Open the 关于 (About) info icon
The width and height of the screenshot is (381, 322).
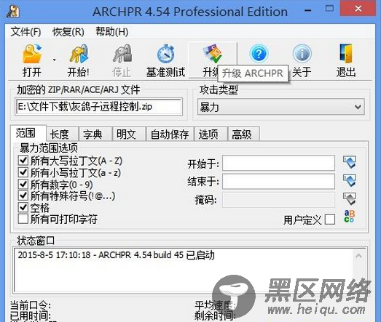click(x=302, y=54)
